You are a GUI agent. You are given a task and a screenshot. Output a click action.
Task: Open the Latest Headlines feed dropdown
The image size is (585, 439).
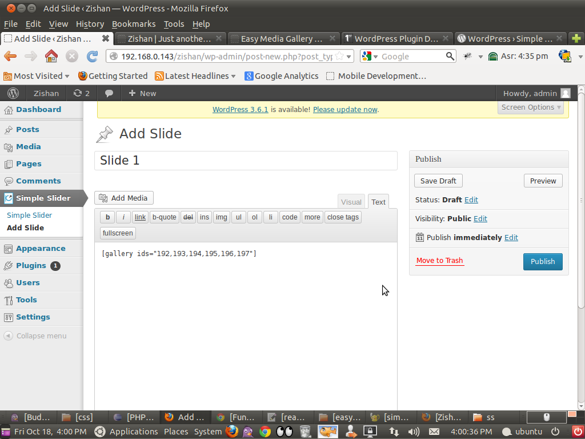tap(195, 76)
